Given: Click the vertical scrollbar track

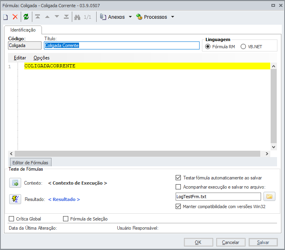Looking at the screenshot, I should (273, 106).
